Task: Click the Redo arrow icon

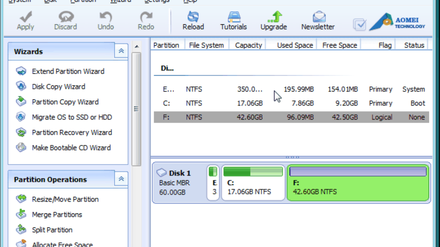Action: [146, 16]
